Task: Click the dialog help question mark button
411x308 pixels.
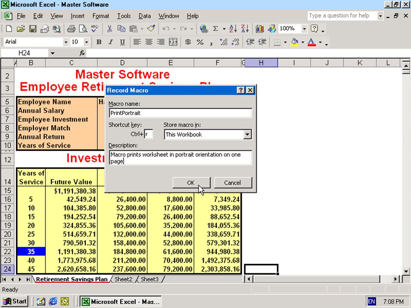Action: (x=241, y=90)
